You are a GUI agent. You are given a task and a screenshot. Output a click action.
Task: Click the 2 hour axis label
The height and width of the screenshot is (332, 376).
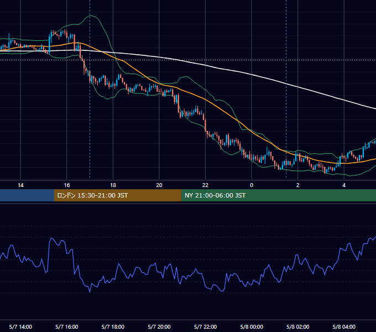(x=297, y=185)
